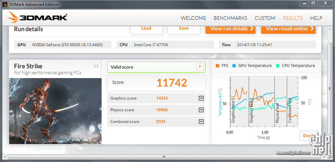Select the RESULTS tab
Image resolution: width=335 pixels, height=162 pixels.
pos(293,18)
